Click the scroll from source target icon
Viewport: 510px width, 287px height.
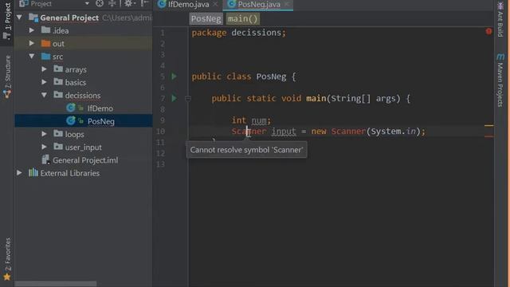tap(100, 3)
